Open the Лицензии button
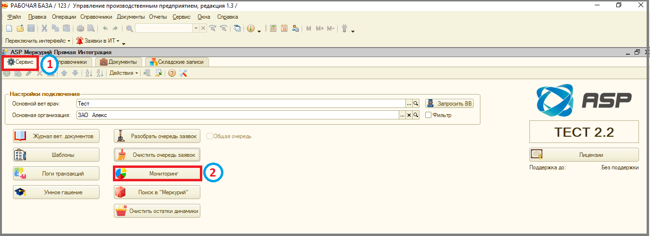This screenshot has height=236, width=650. pyautogui.click(x=584, y=155)
